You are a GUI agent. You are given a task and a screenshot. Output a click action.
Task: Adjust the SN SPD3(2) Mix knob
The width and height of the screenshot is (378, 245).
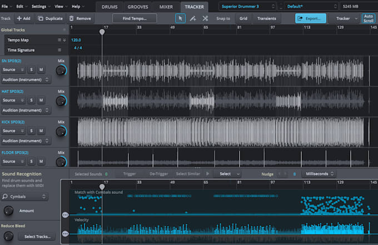coord(61,71)
